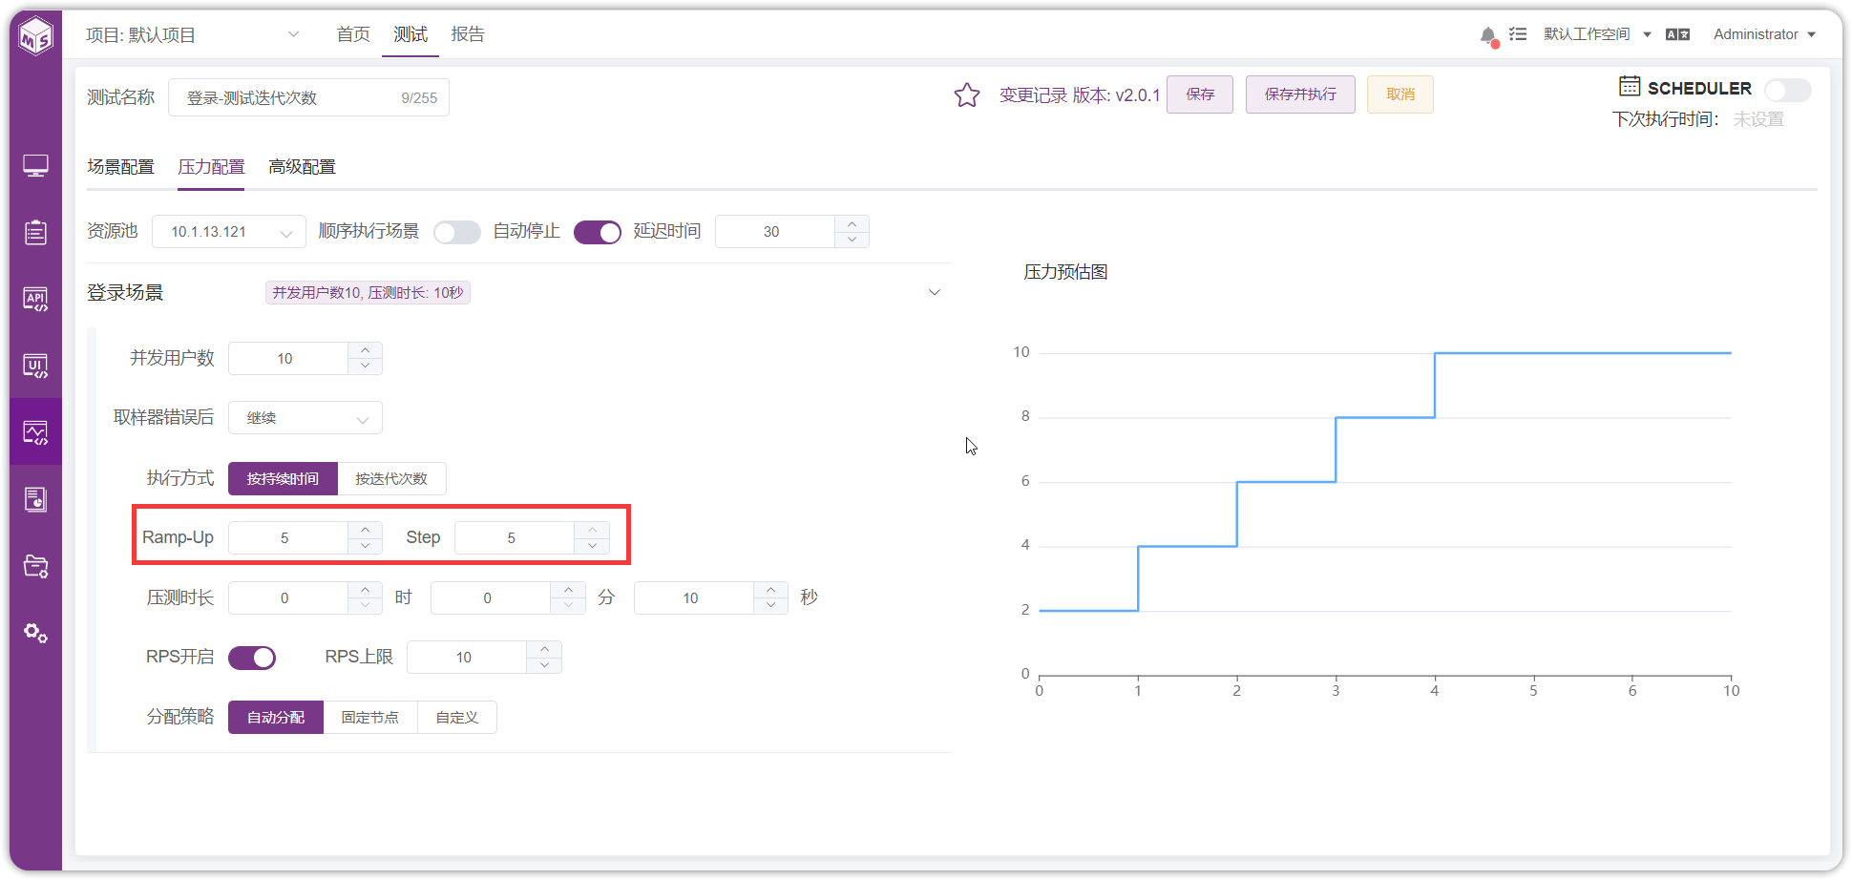Open the 默认工作空间 workspace dropdown
This screenshot has height=880, width=1852.
coord(1597,34)
